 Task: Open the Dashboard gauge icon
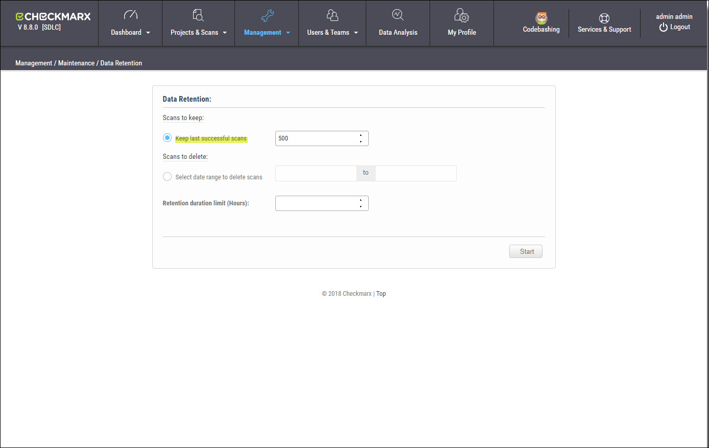coord(130,15)
